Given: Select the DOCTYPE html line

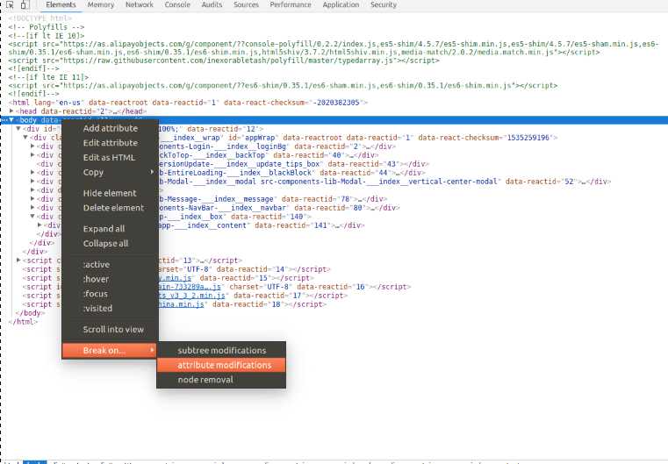Looking at the screenshot, I should point(40,18).
